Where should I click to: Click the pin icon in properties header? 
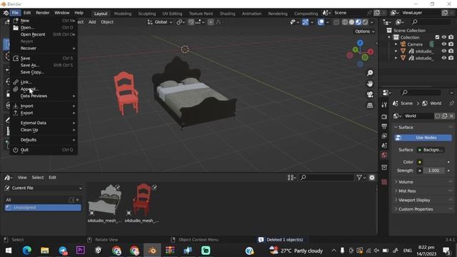[451, 103]
